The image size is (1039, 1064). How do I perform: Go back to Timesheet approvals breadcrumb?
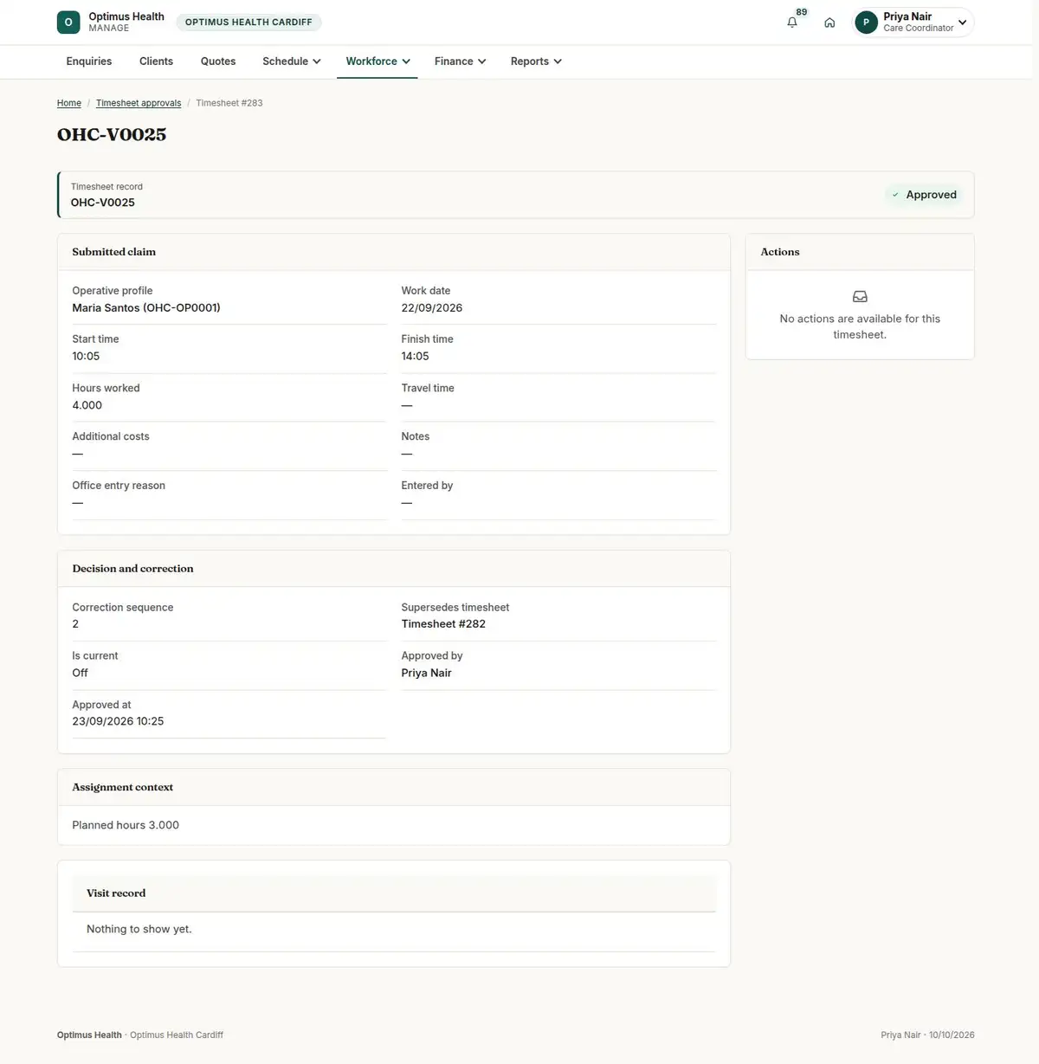tap(139, 103)
